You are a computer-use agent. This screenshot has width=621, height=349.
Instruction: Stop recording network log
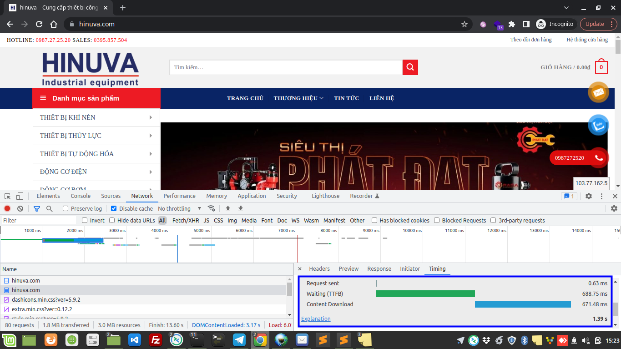[x=7, y=208]
